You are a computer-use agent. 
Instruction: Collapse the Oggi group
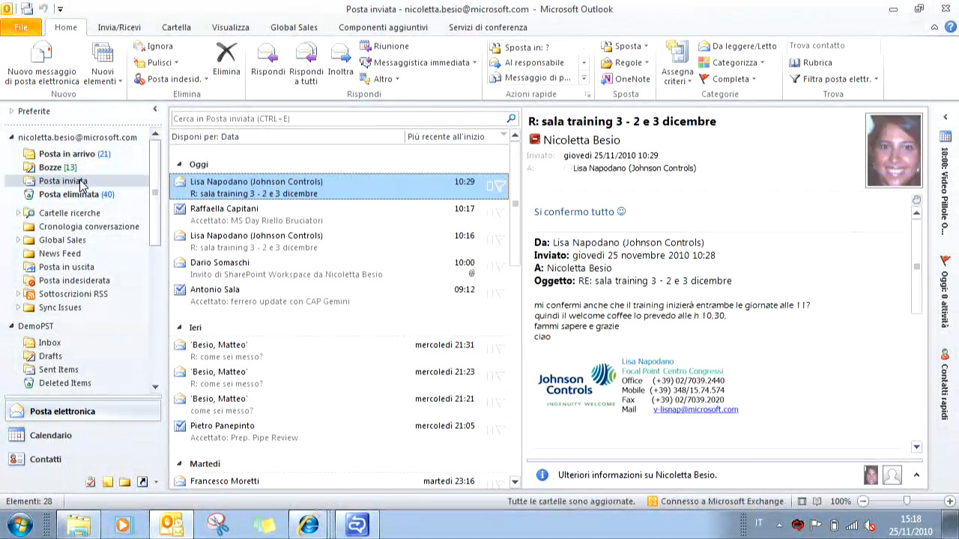(x=179, y=164)
